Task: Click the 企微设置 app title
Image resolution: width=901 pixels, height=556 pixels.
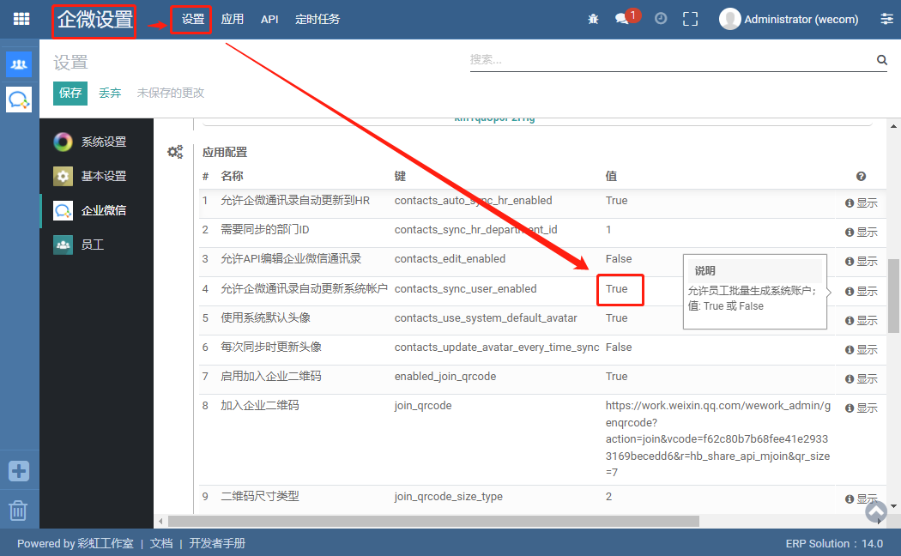Action: coord(94,20)
